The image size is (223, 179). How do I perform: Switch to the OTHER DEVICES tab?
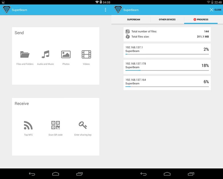[x=167, y=19]
